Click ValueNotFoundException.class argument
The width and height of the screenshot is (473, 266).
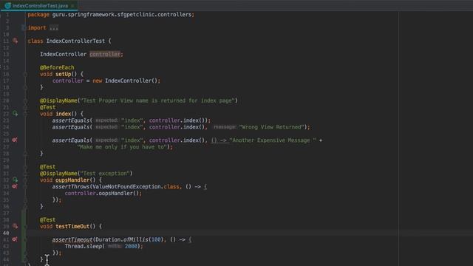tap(136, 187)
